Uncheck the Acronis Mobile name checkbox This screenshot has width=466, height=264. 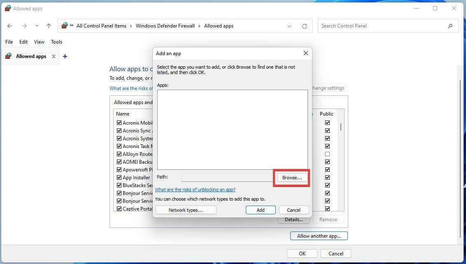click(x=119, y=123)
